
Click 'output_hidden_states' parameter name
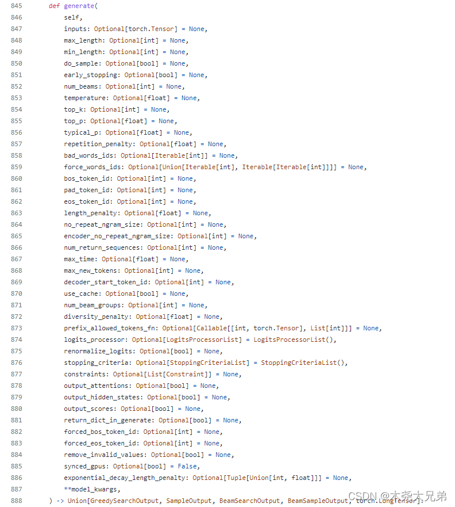click(102, 397)
